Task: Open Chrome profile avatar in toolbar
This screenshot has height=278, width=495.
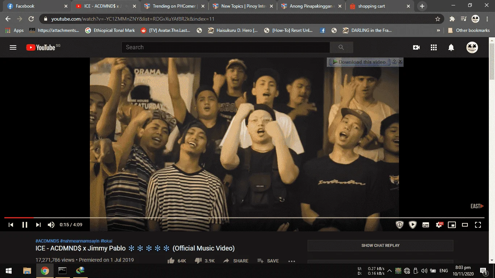Action: point(475,19)
